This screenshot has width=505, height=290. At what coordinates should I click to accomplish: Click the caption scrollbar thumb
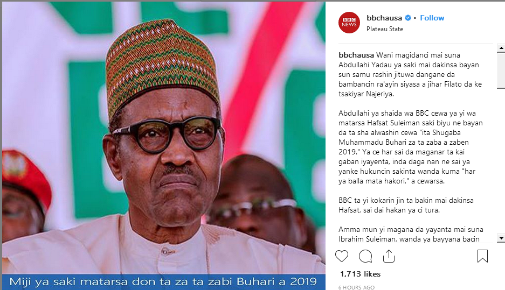pyautogui.click(x=501, y=70)
